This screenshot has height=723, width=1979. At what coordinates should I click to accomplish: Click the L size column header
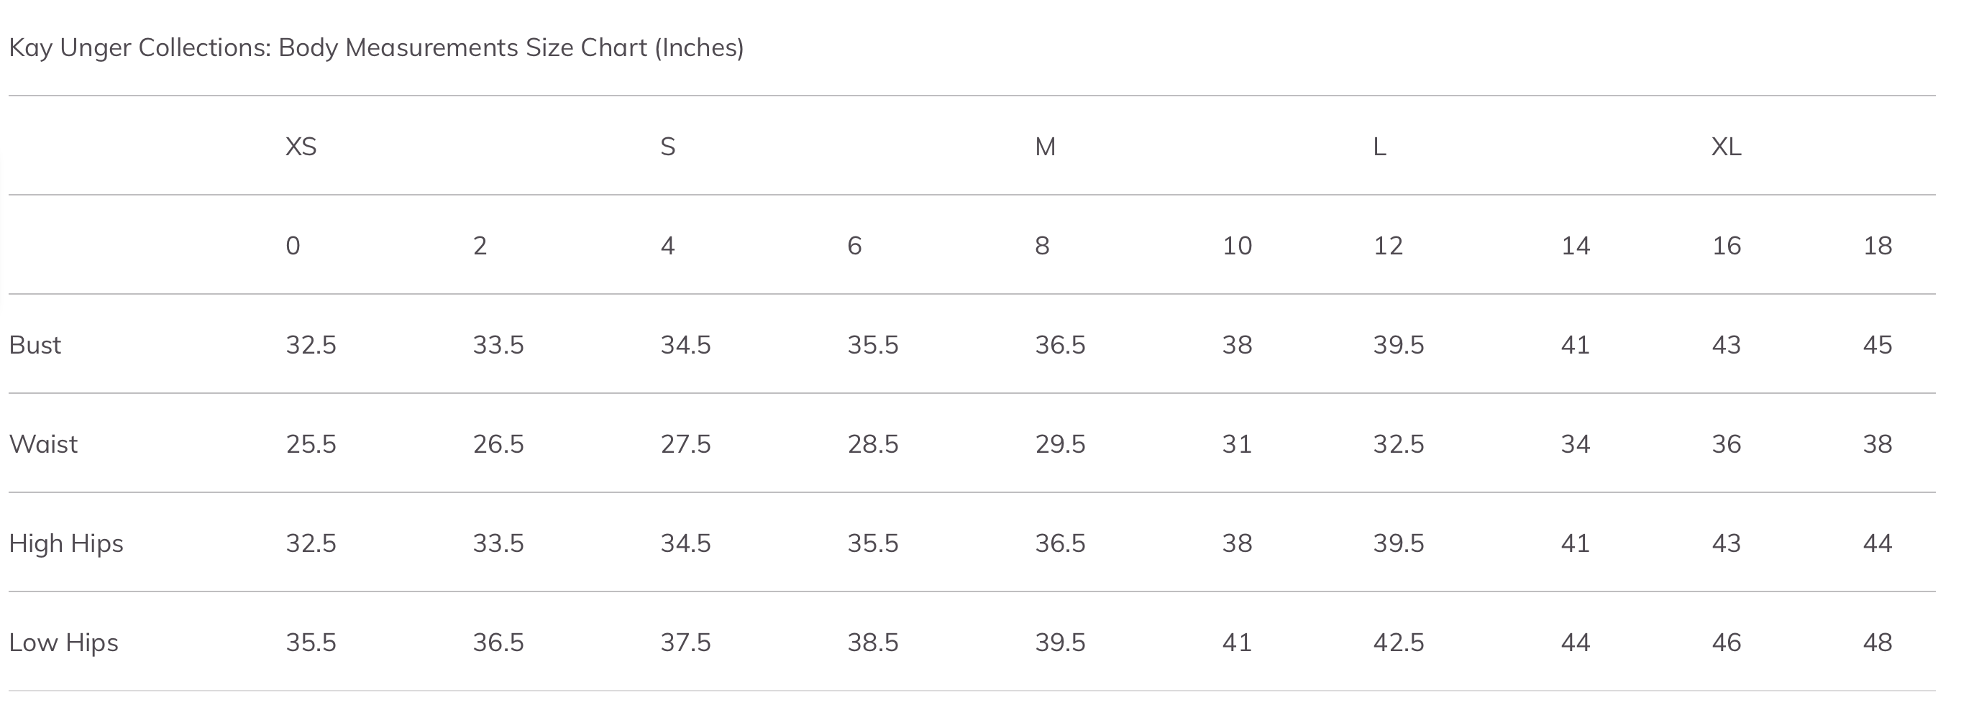pos(1379,146)
